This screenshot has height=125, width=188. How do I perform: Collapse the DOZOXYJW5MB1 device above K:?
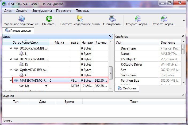11,59
